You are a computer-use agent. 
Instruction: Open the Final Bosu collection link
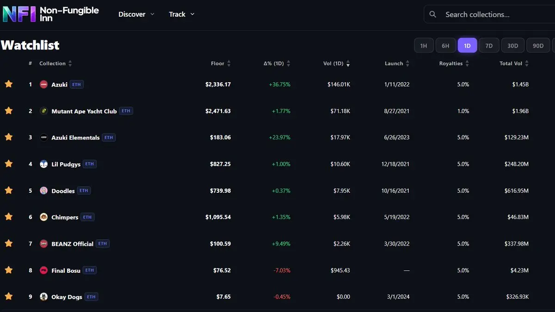coord(66,270)
